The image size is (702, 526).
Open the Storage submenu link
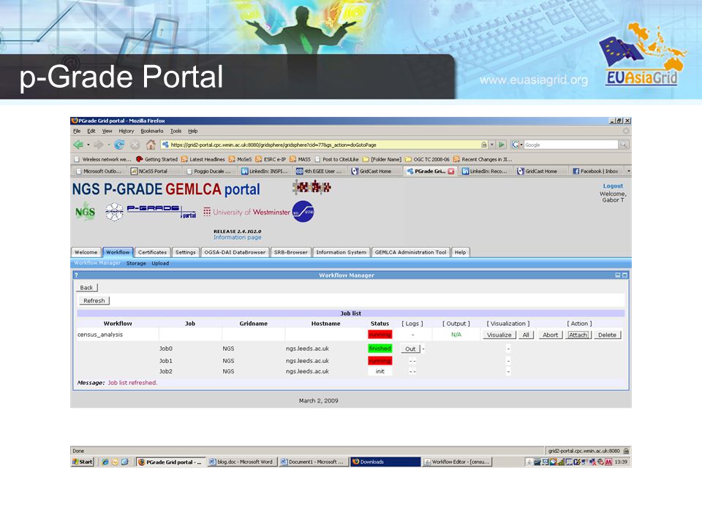click(136, 264)
